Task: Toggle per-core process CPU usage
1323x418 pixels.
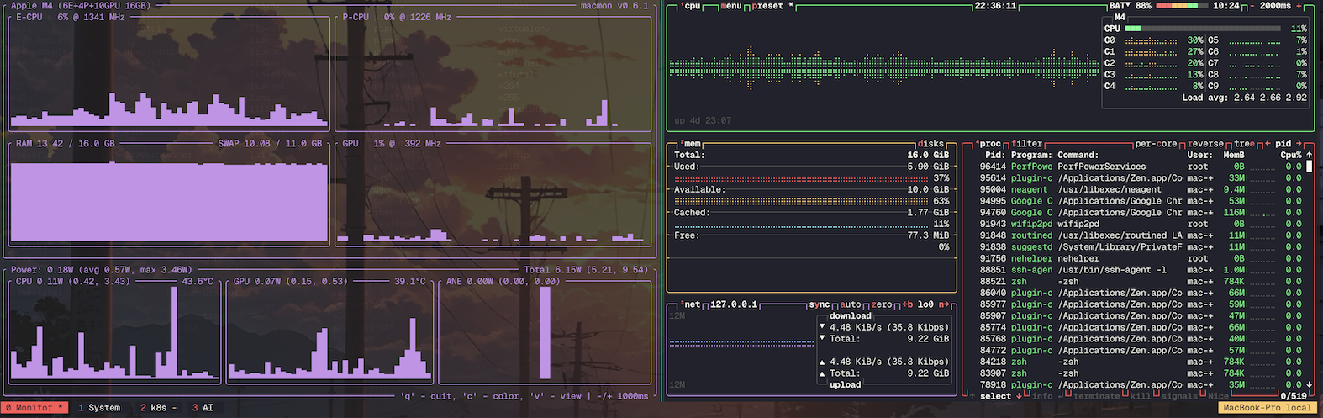Action: pos(1157,144)
